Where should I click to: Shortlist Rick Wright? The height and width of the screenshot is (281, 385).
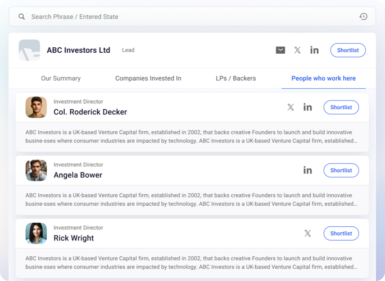coord(341,233)
